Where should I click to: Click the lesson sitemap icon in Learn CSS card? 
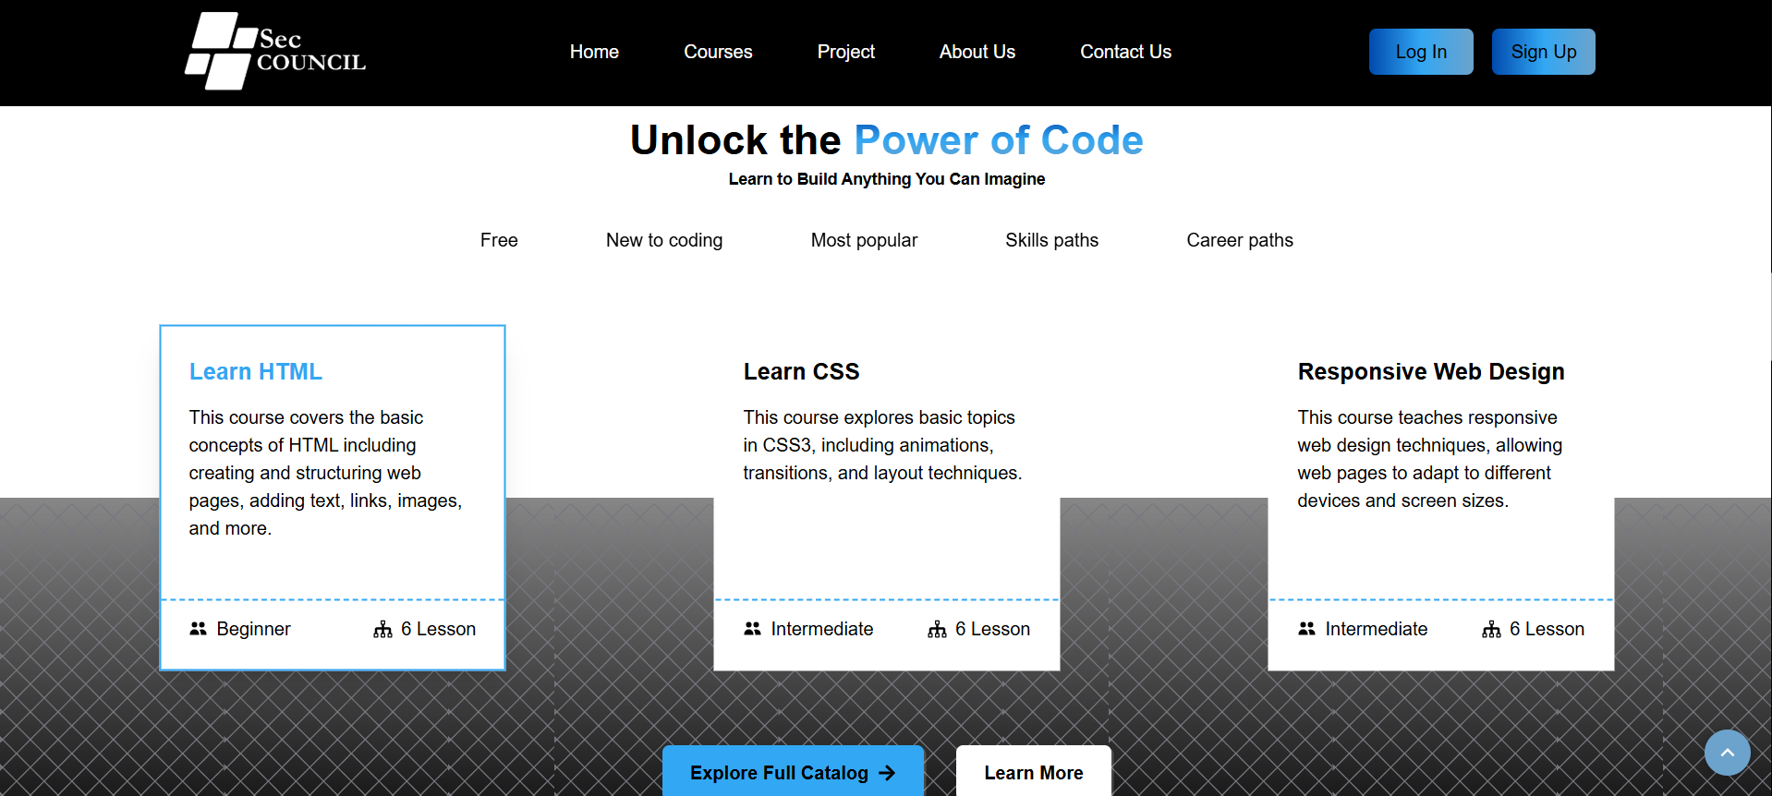937,630
